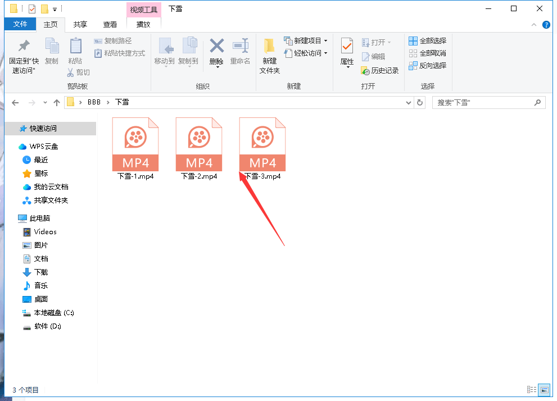Click the Delete (删除) X icon
Viewport: 557px width, 401px height.
[x=217, y=53]
